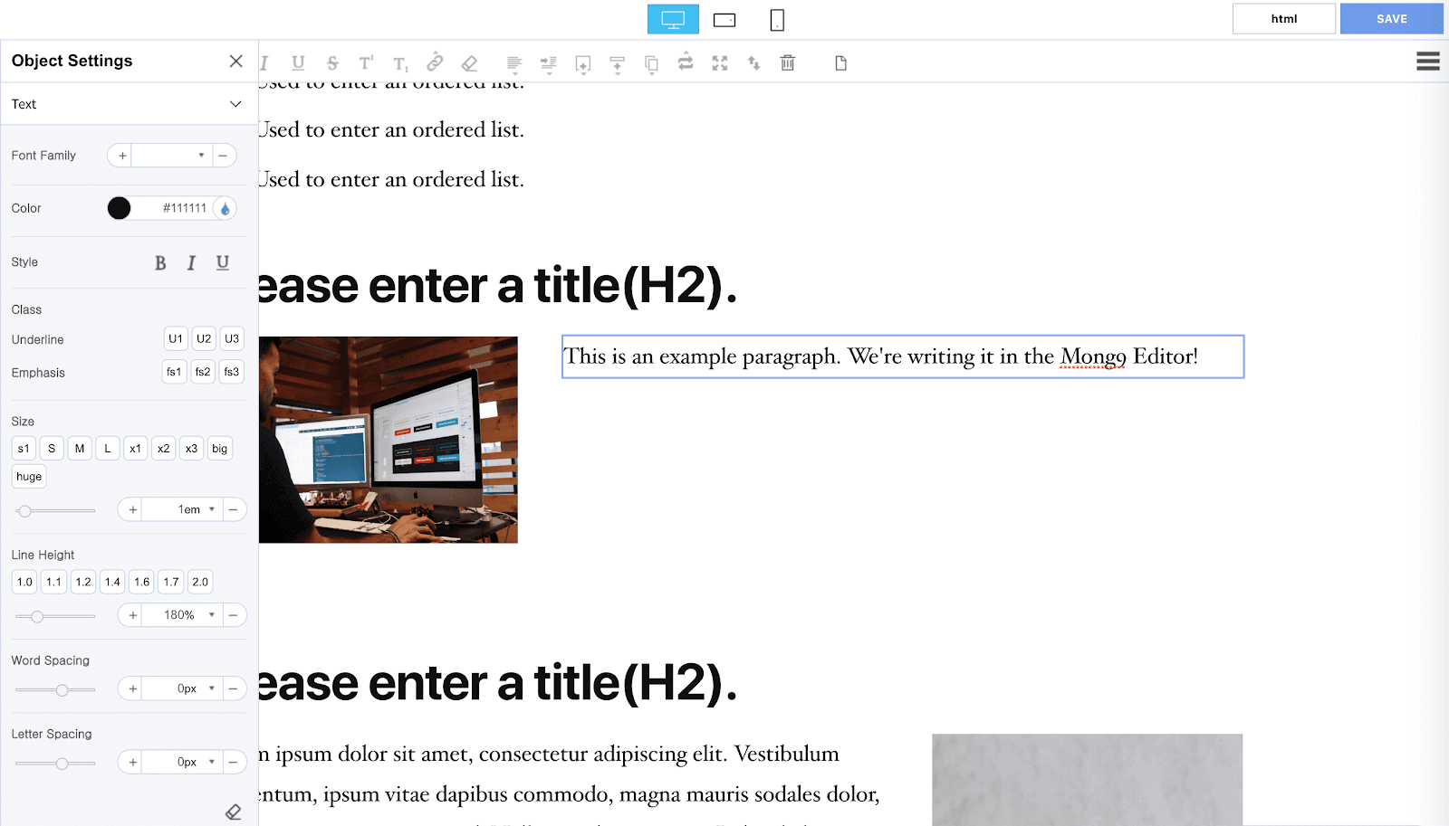1449x826 pixels.
Task: Click the letter spacing slider handle
Action: click(62, 764)
